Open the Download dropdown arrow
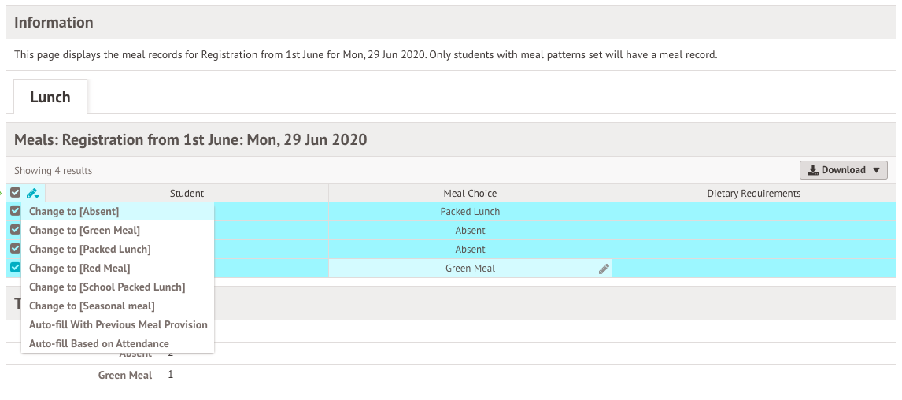 click(x=877, y=170)
